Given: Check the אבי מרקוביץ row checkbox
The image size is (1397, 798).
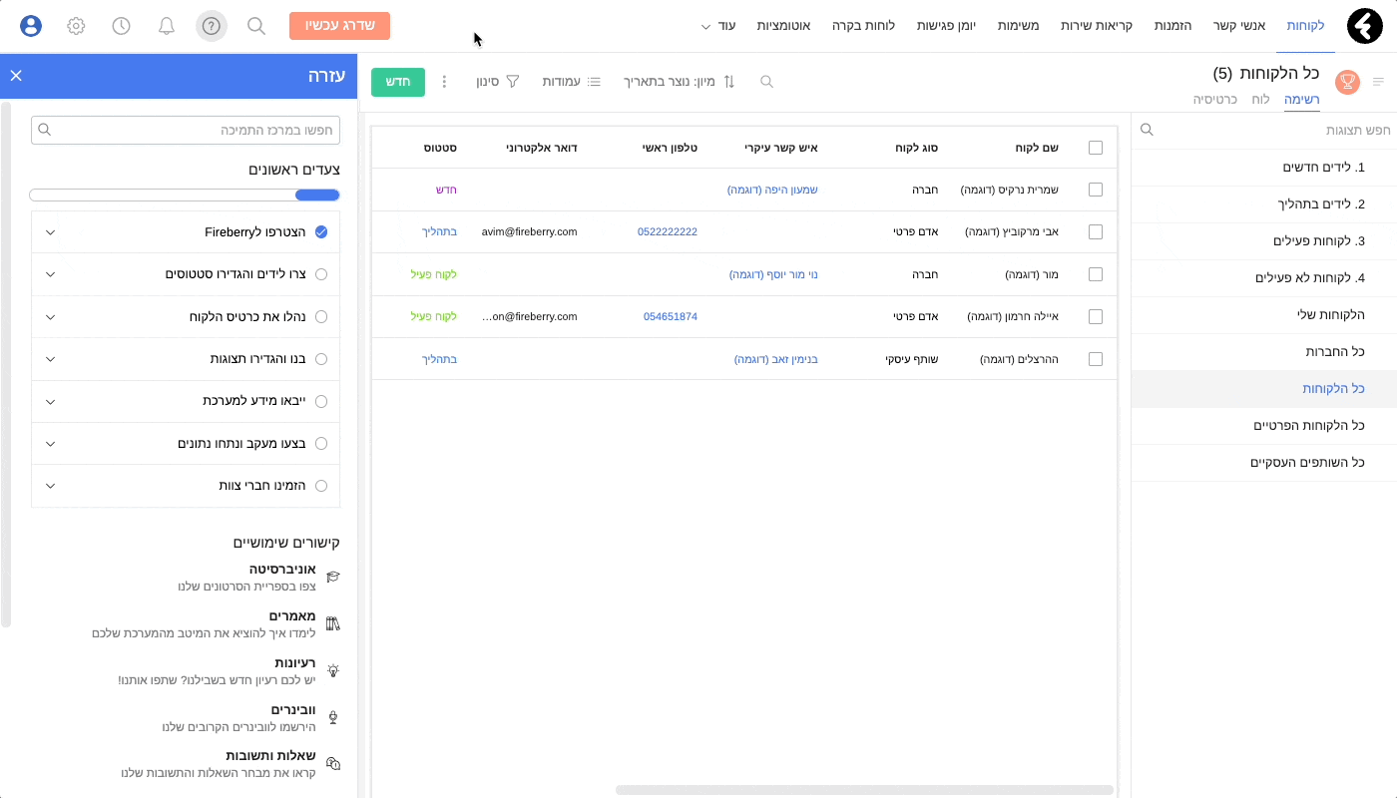Looking at the screenshot, I should point(1096,231).
